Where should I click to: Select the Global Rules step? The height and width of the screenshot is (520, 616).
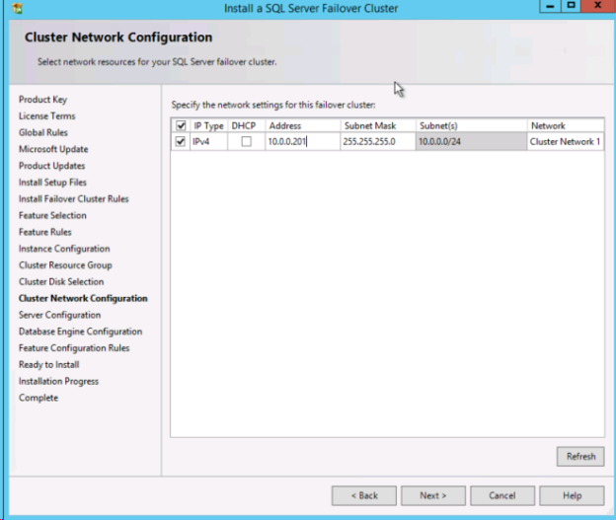(x=43, y=132)
